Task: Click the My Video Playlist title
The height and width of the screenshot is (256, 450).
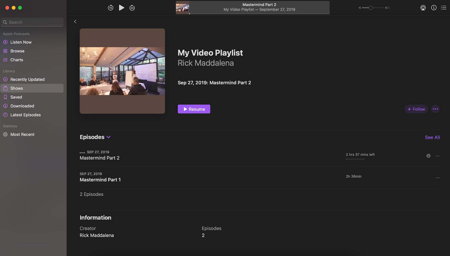Action: [x=210, y=53]
